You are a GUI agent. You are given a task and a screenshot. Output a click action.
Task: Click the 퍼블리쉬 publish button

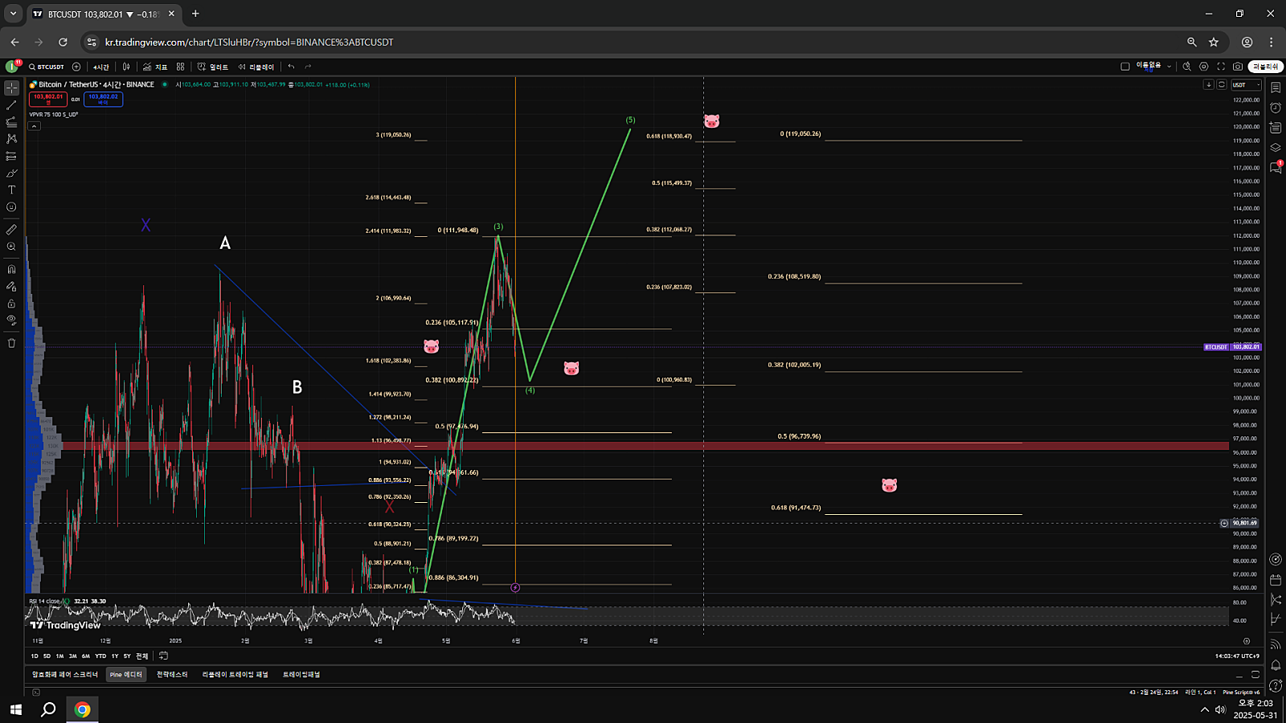pyautogui.click(x=1265, y=67)
